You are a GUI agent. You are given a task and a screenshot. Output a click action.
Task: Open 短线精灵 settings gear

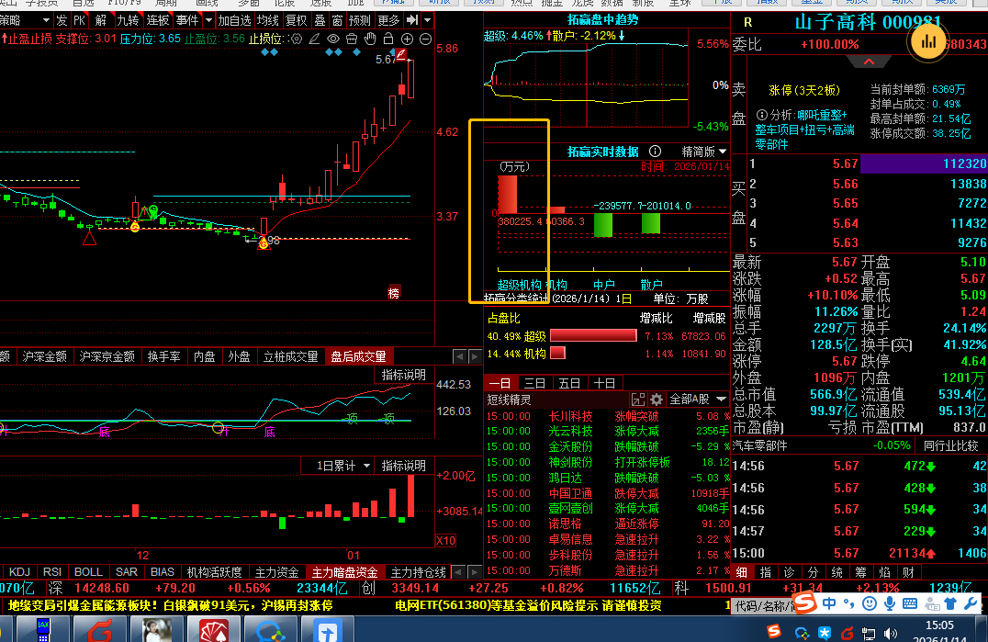tap(657, 400)
